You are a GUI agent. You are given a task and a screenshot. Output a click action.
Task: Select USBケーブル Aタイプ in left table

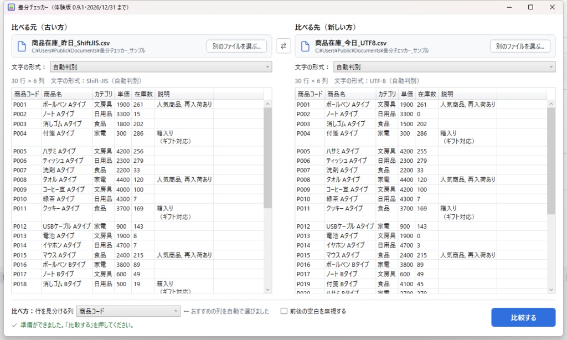66,226
